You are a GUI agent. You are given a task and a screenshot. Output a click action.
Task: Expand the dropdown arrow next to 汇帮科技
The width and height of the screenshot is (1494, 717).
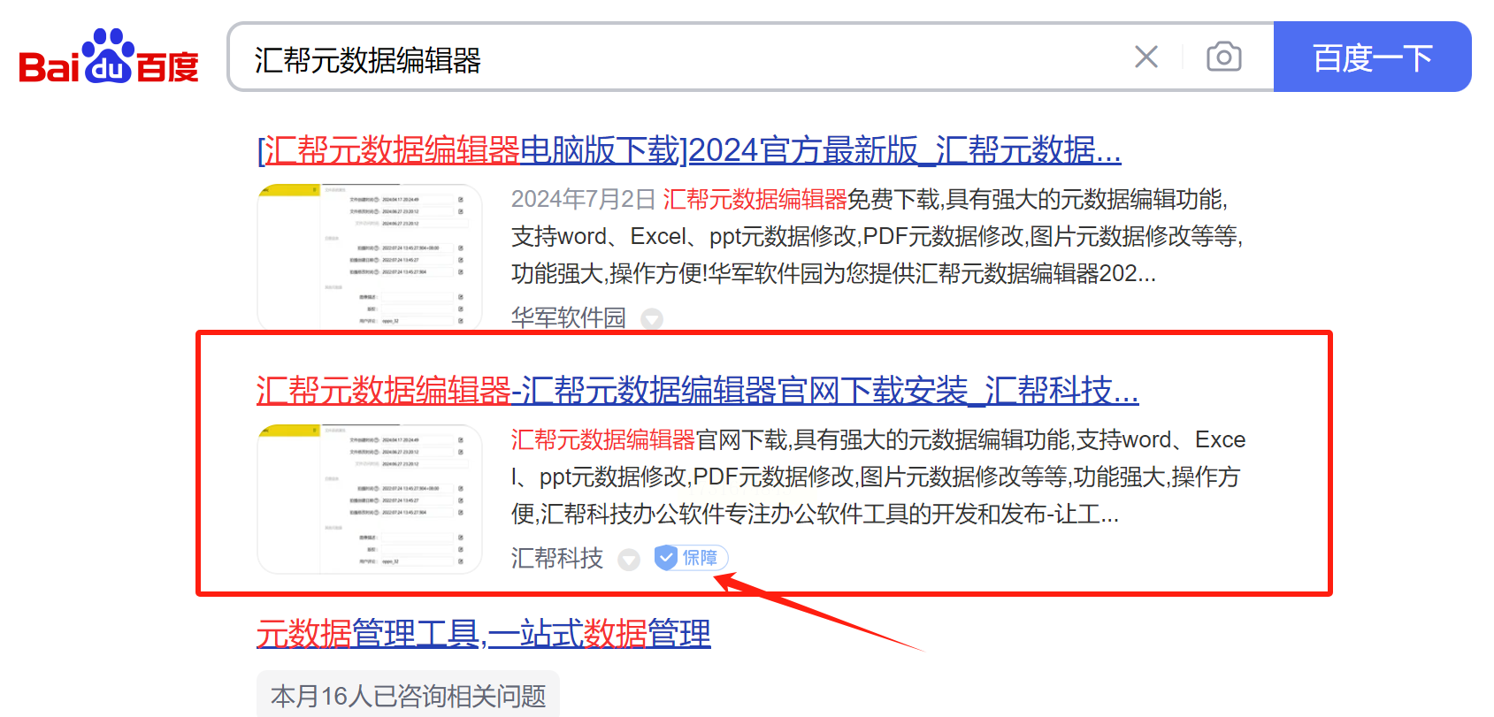pos(629,560)
